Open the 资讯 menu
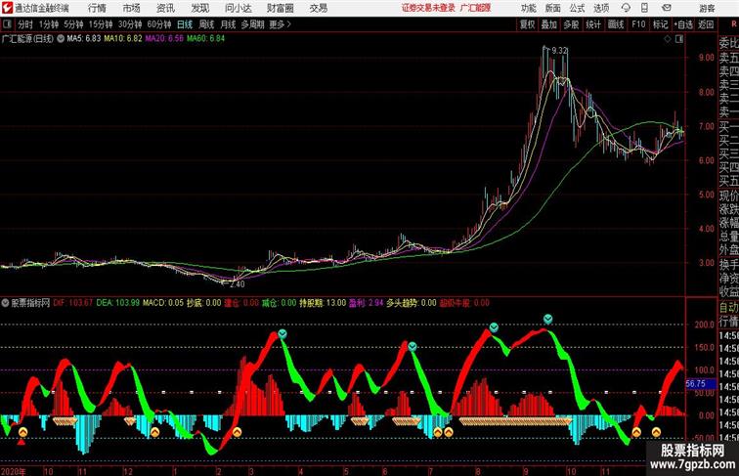The height and width of the screenshot is (476, 739). coord(165,8)
